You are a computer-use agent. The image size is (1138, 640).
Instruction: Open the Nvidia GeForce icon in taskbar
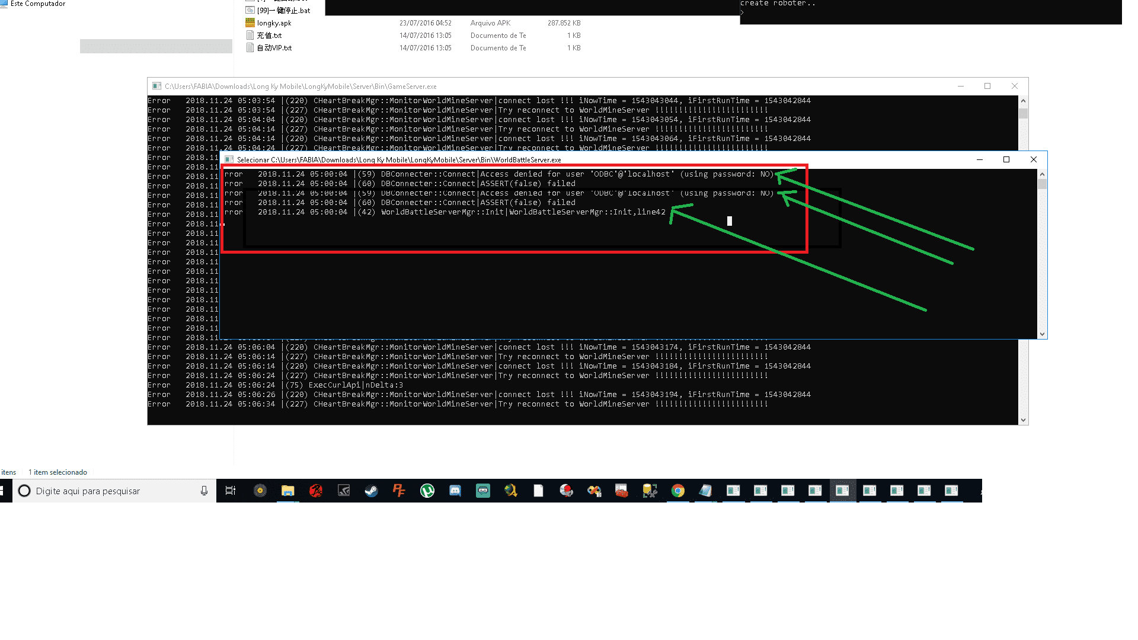click(x=344, y=491)
